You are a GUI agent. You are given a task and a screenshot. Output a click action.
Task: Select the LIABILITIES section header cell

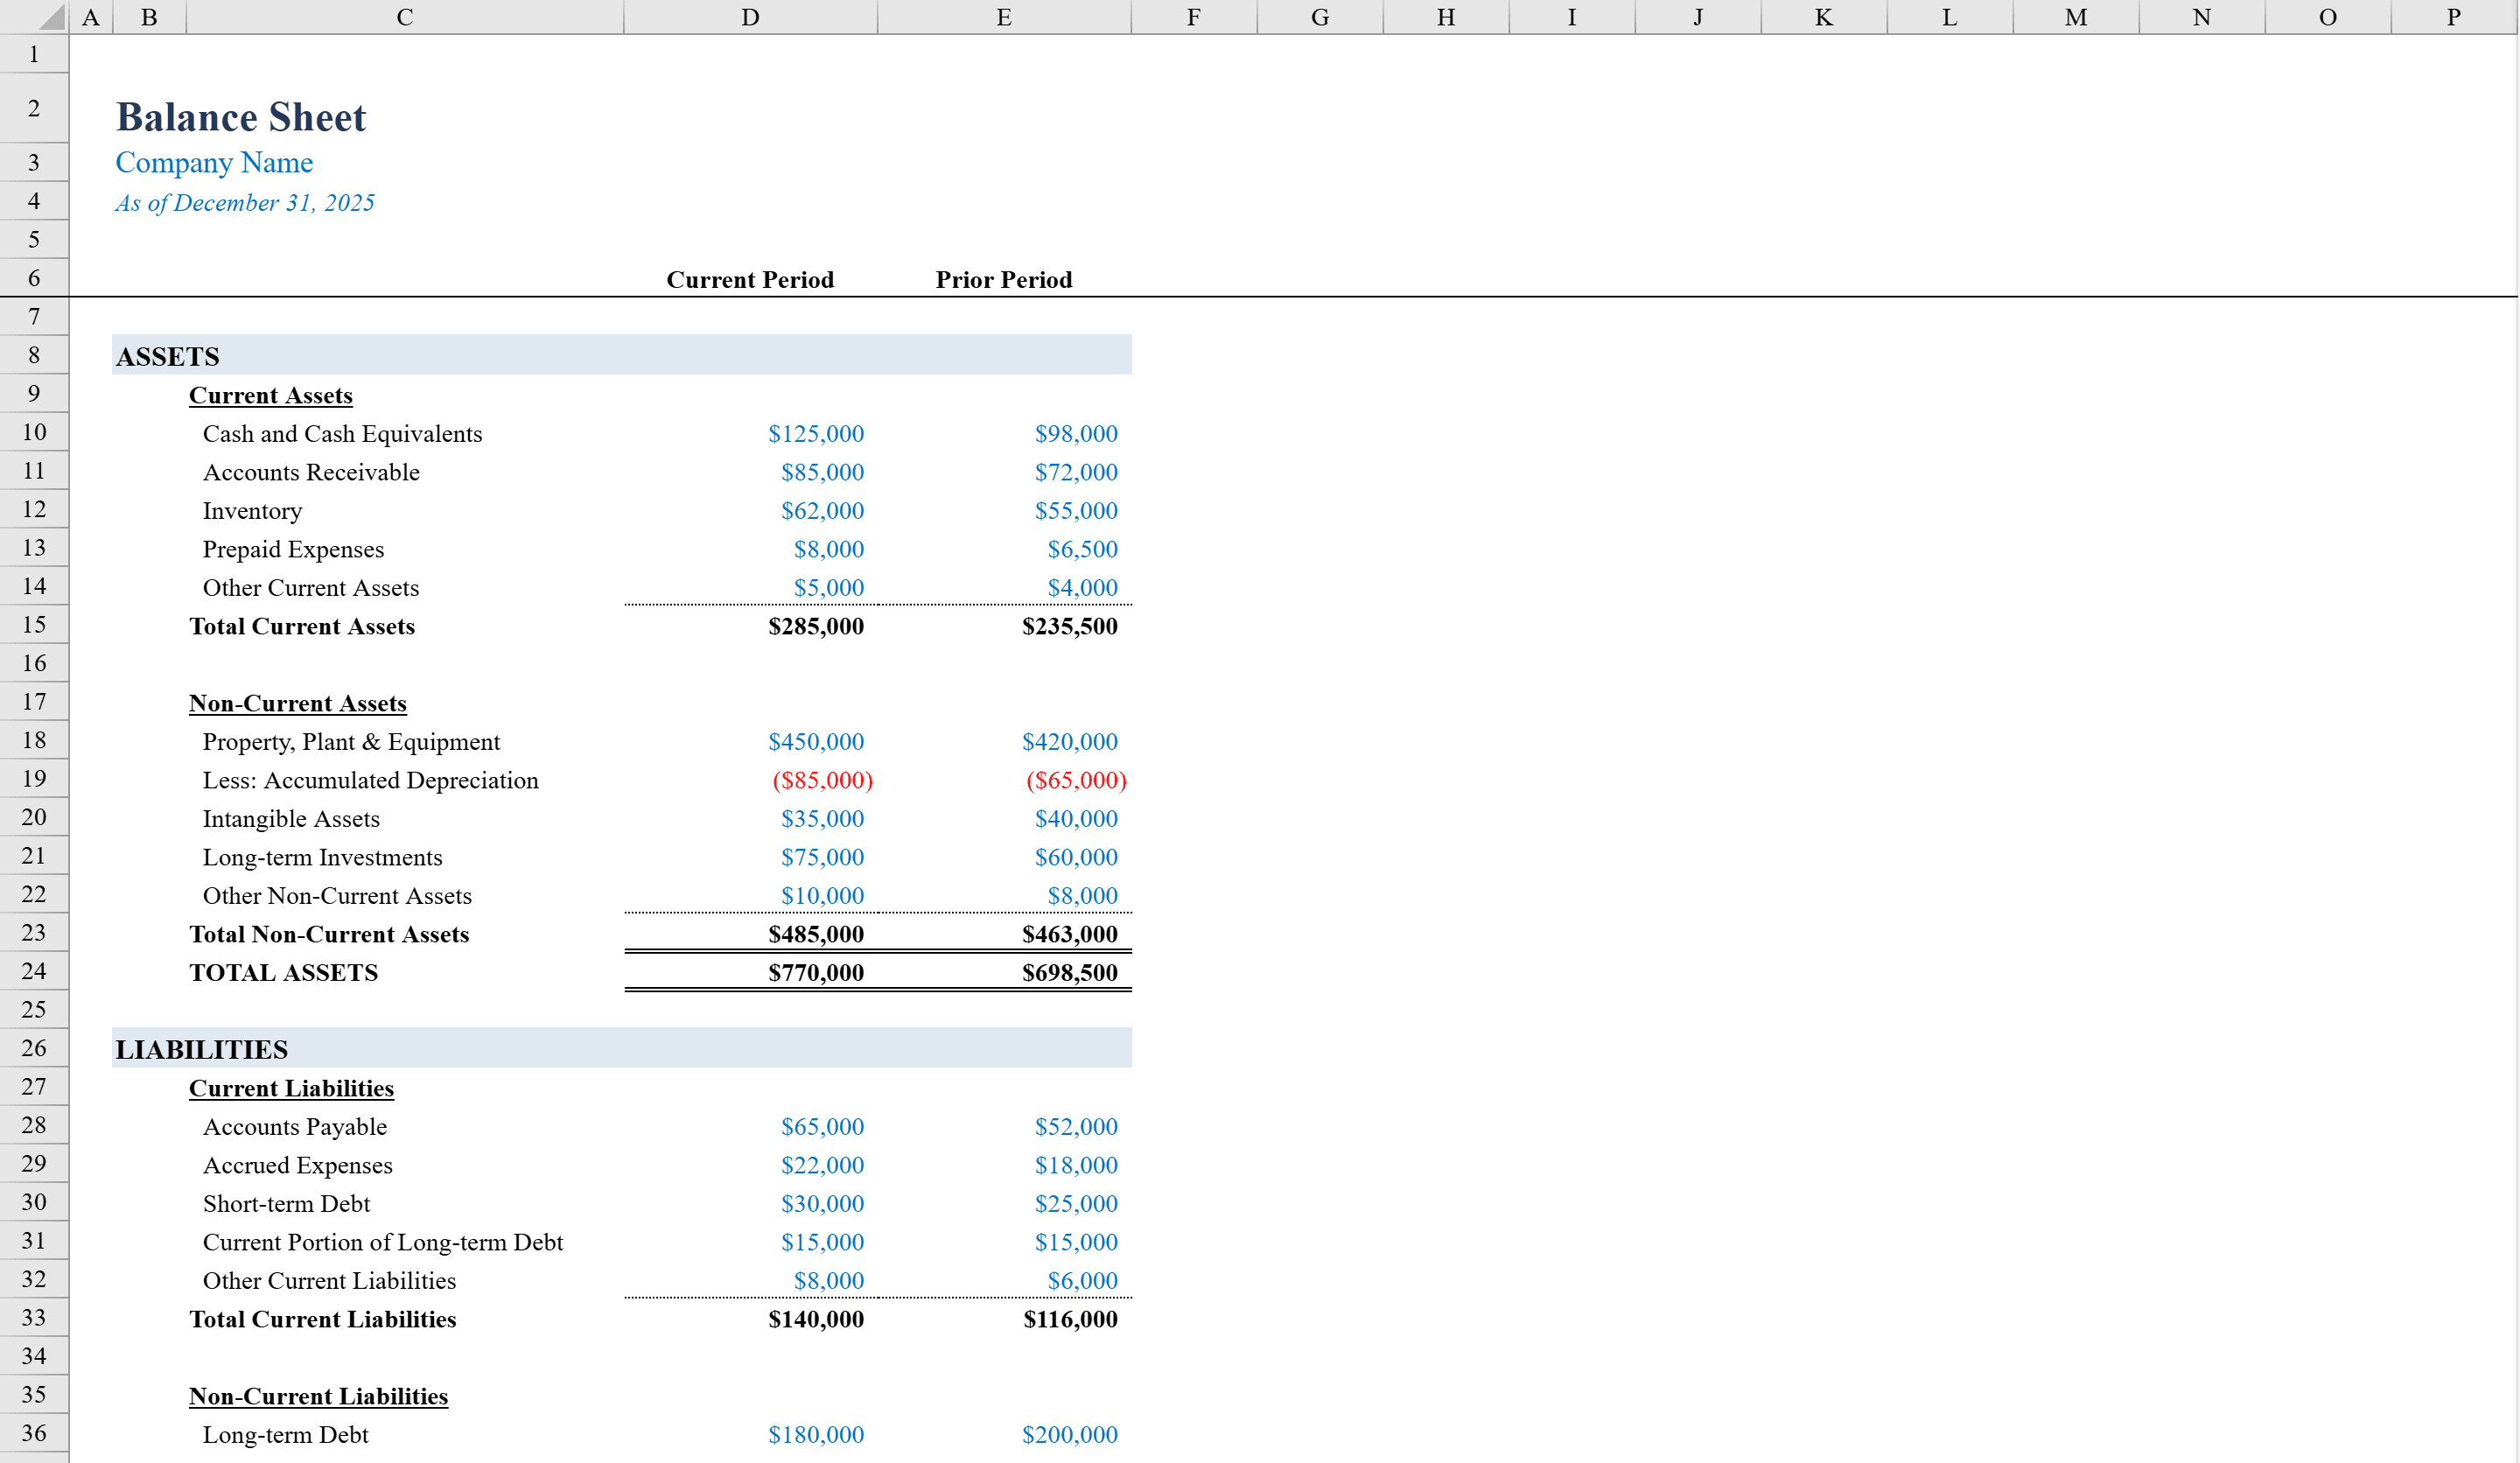202,1049
